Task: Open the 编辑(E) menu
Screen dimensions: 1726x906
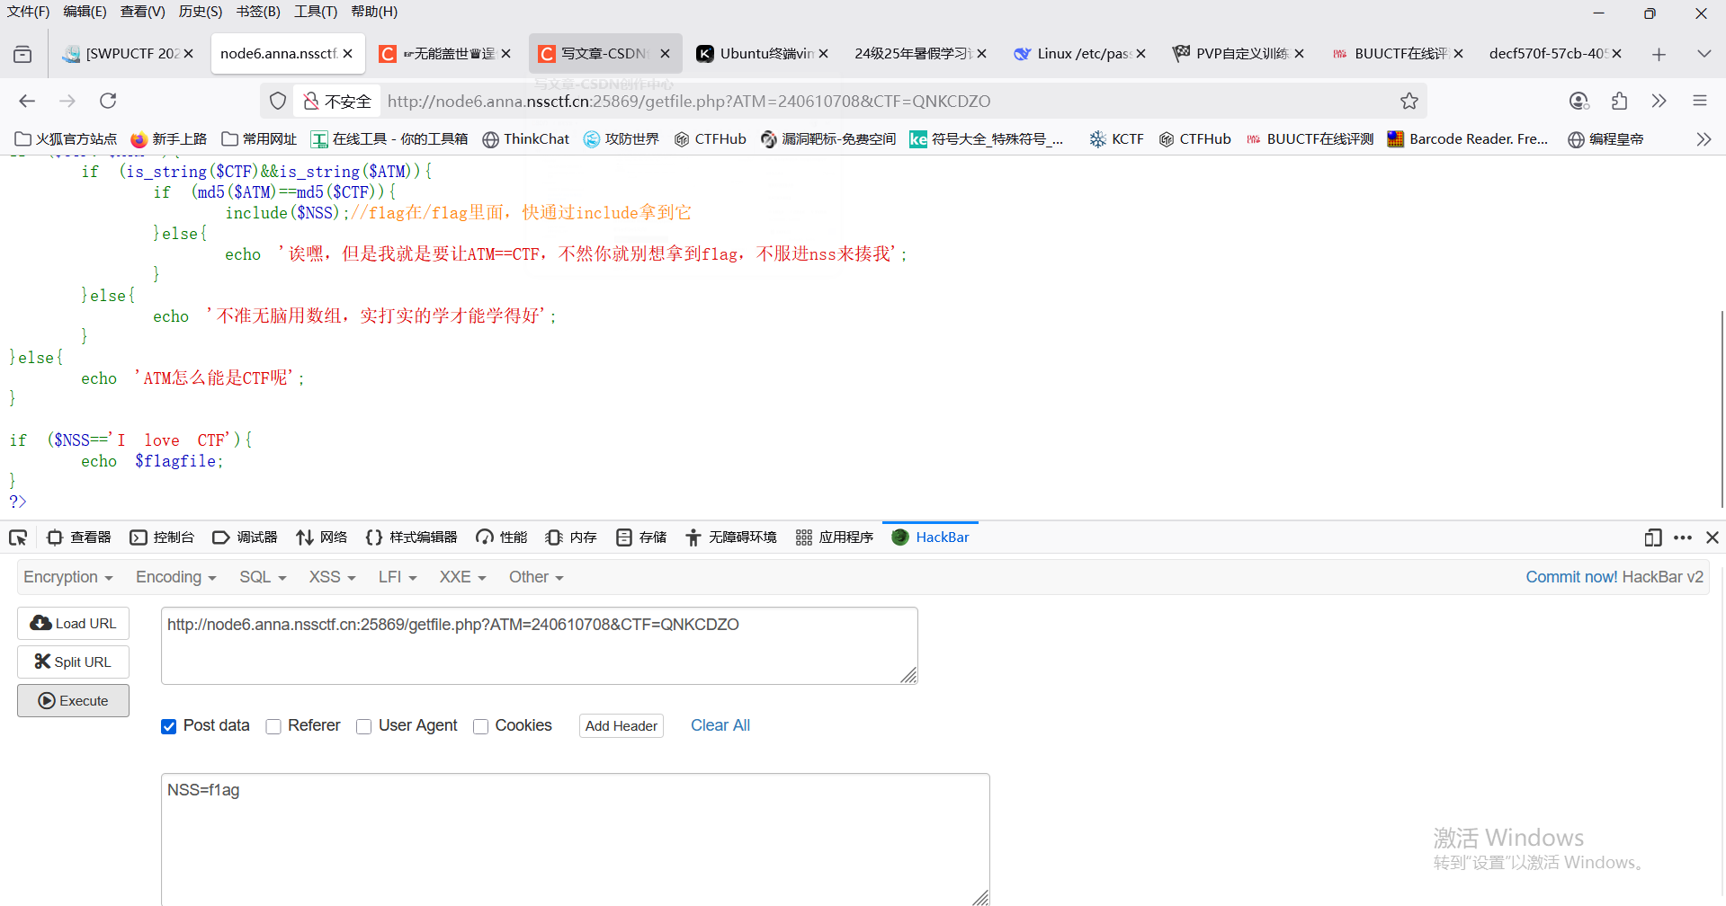Action: pyautogui.click(x=85, y=12)
